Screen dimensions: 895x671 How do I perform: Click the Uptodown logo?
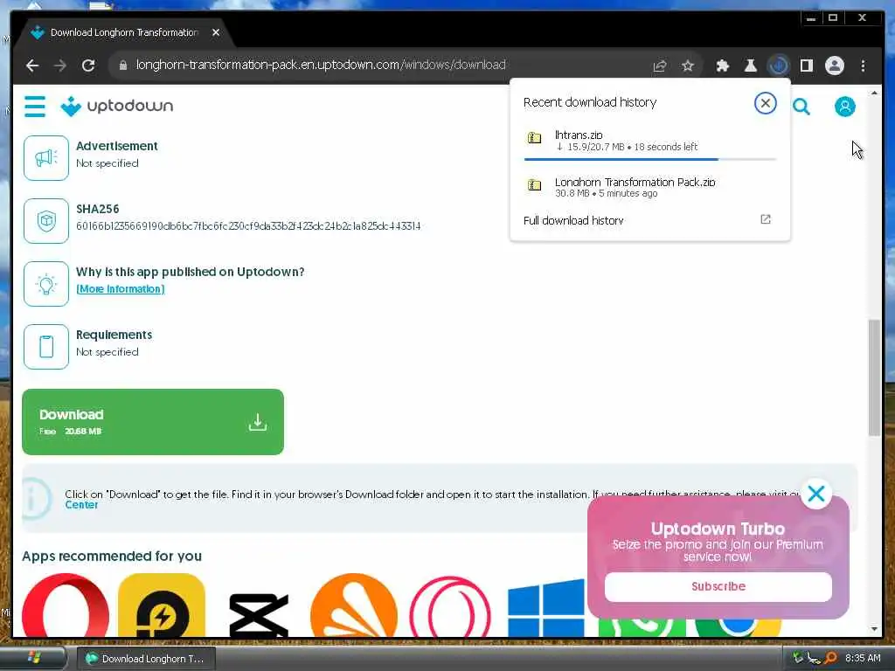(x=117, y=106)
